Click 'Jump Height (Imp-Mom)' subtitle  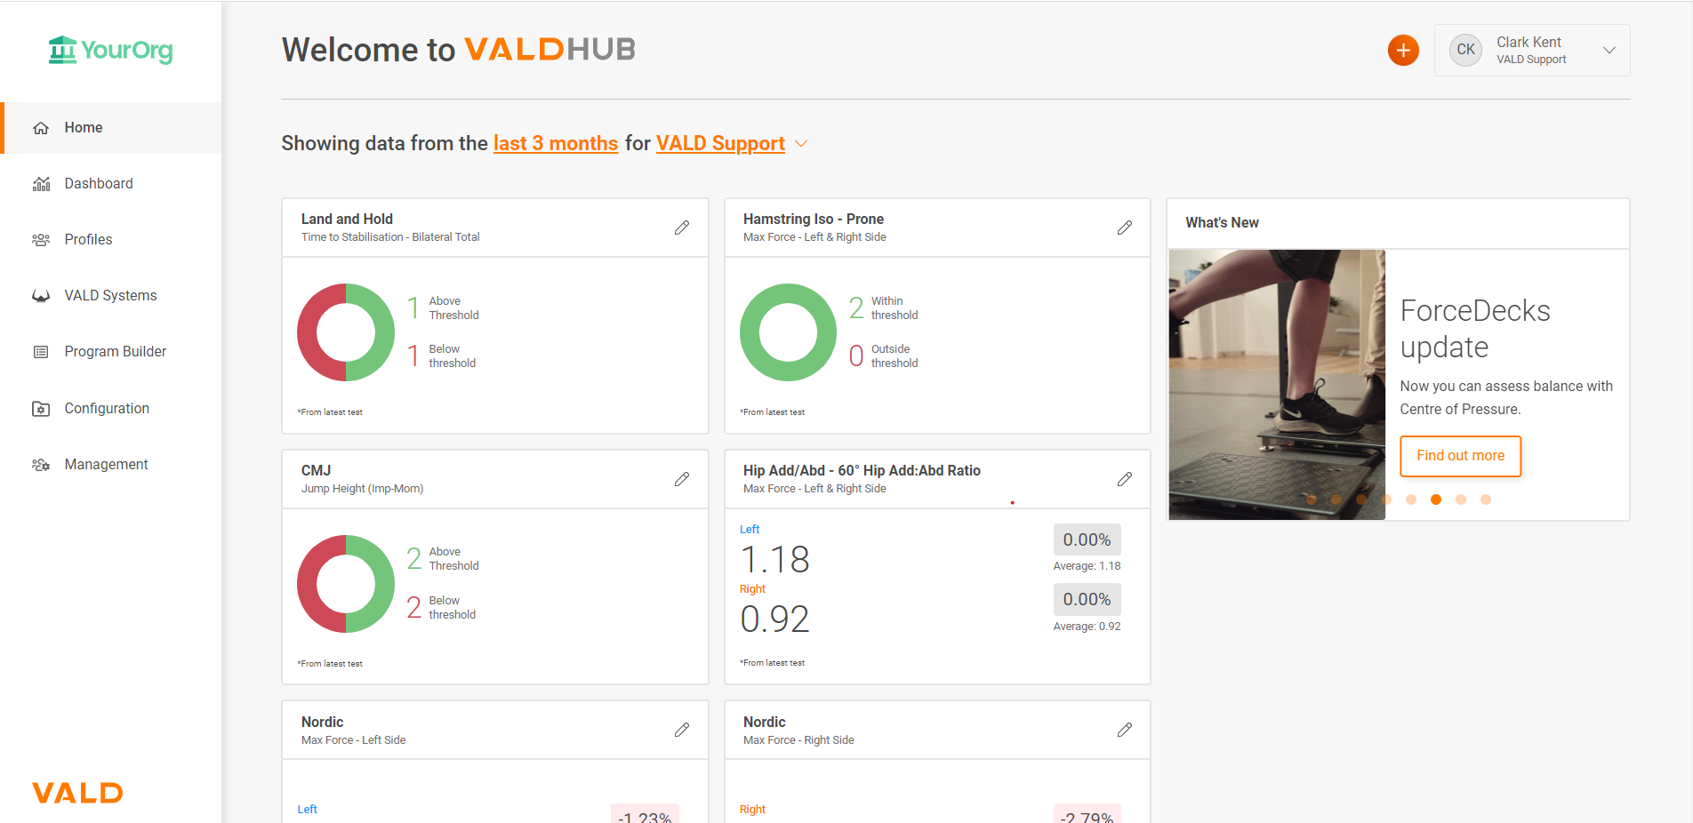click(362, 489)
